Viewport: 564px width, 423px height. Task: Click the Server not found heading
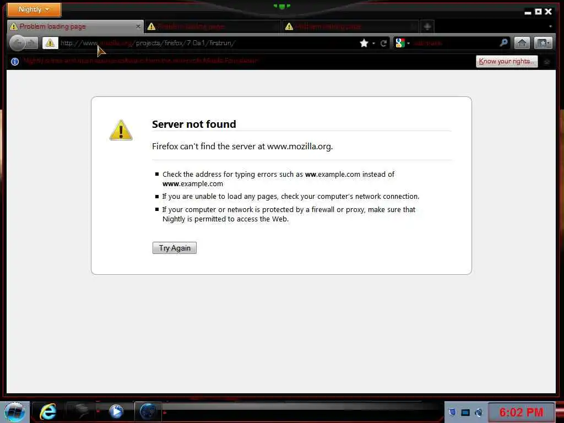[194, 124]
